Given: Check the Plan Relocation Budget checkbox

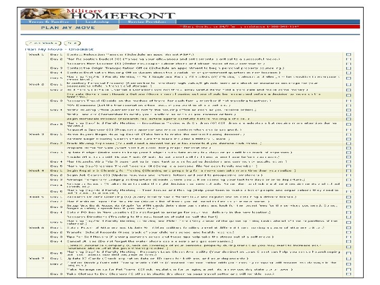Looking at the screenshot, I should pos(348,59).
